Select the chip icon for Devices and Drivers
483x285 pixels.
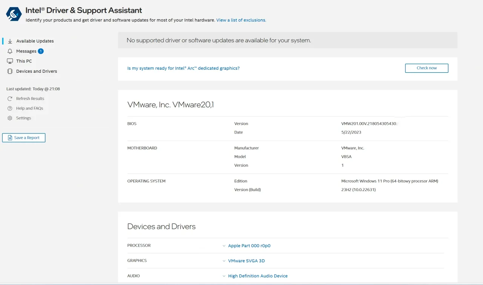tap(10, 71)
